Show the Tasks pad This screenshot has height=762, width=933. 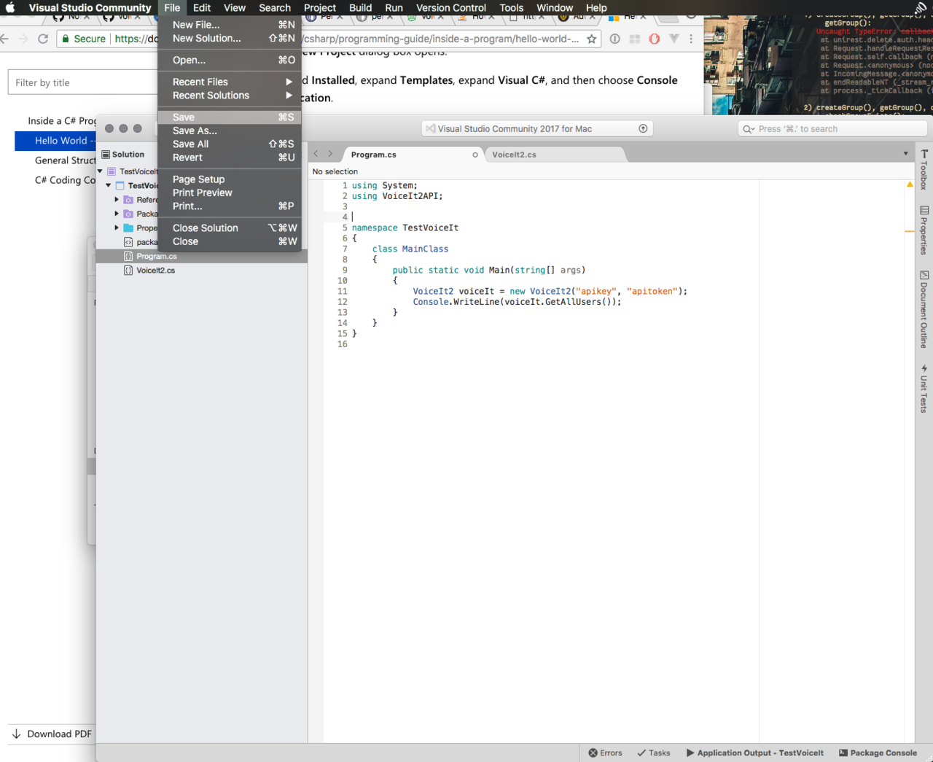(x=654, y=753)
